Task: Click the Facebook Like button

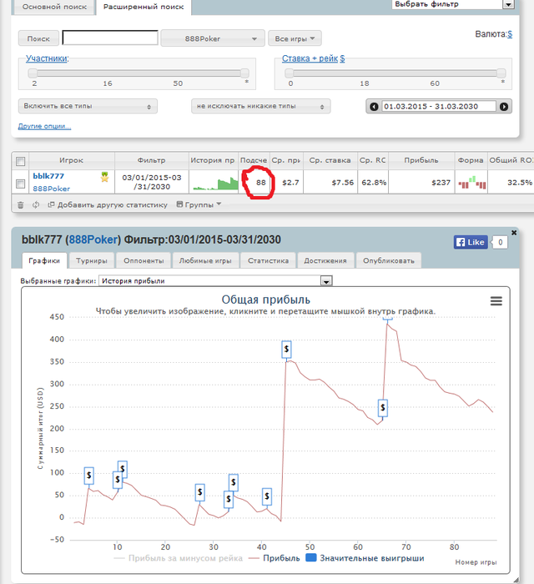Action: click(x=471, y=243)
